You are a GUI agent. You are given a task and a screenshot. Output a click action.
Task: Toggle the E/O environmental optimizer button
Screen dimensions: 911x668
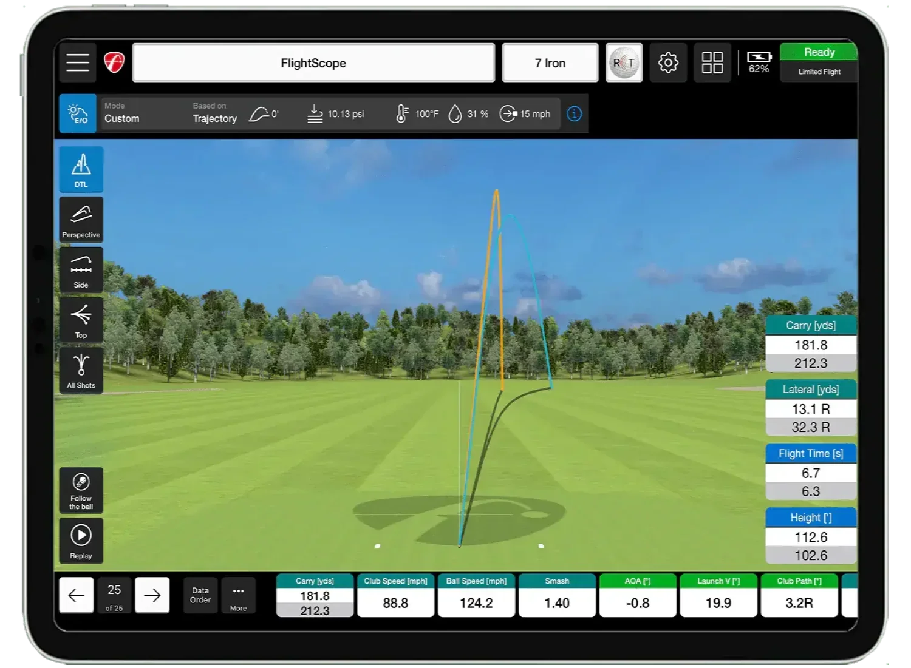pos(78,113)
